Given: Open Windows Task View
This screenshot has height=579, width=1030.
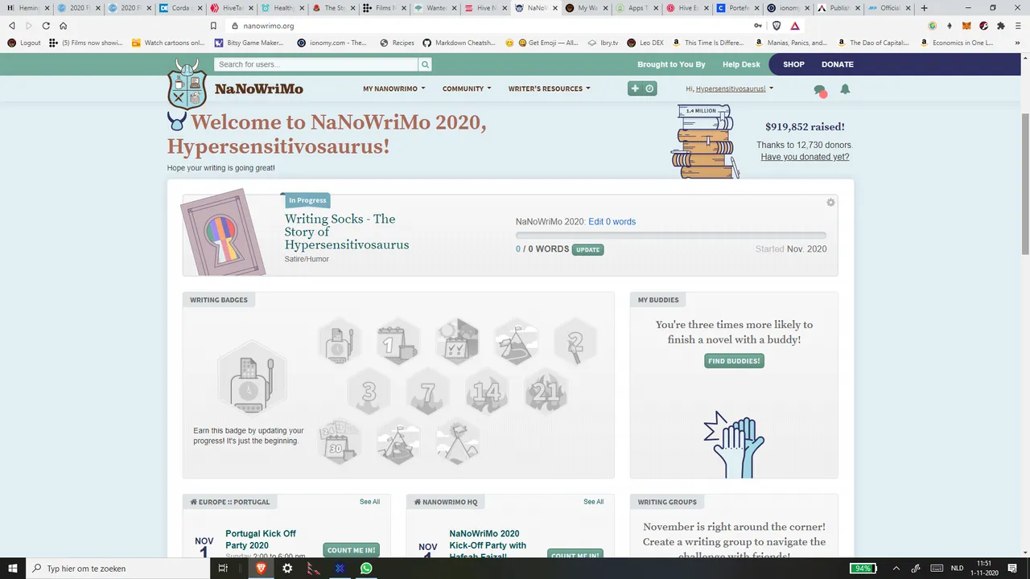Looking at the screenshot, I should click(x=223, y=568).
